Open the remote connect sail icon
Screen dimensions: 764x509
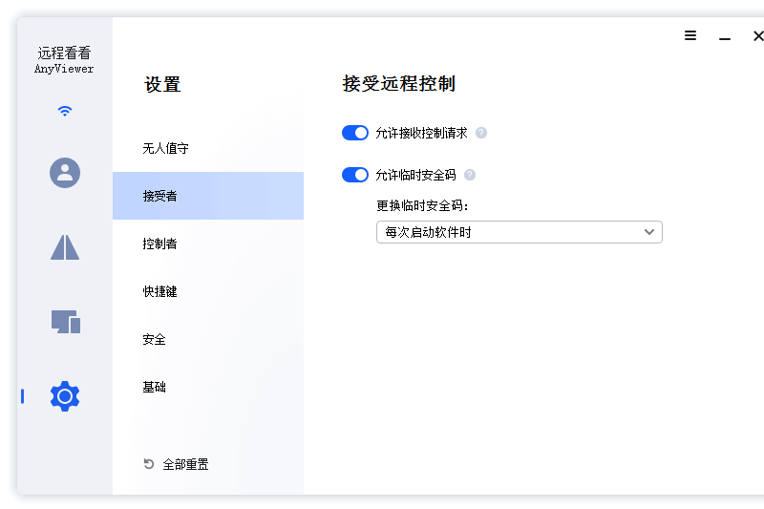click(65, 247)
